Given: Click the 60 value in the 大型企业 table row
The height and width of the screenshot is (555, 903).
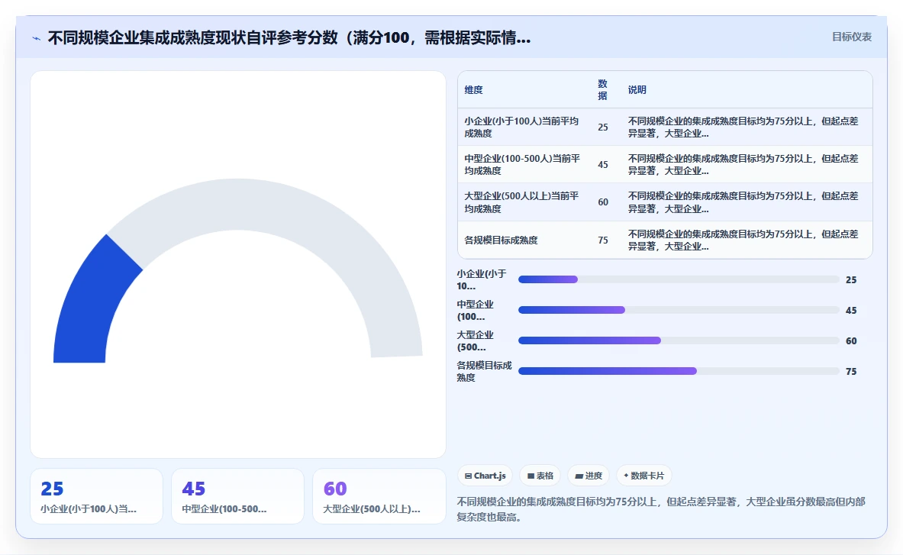Looking at the screenshot, I should 603,202.
